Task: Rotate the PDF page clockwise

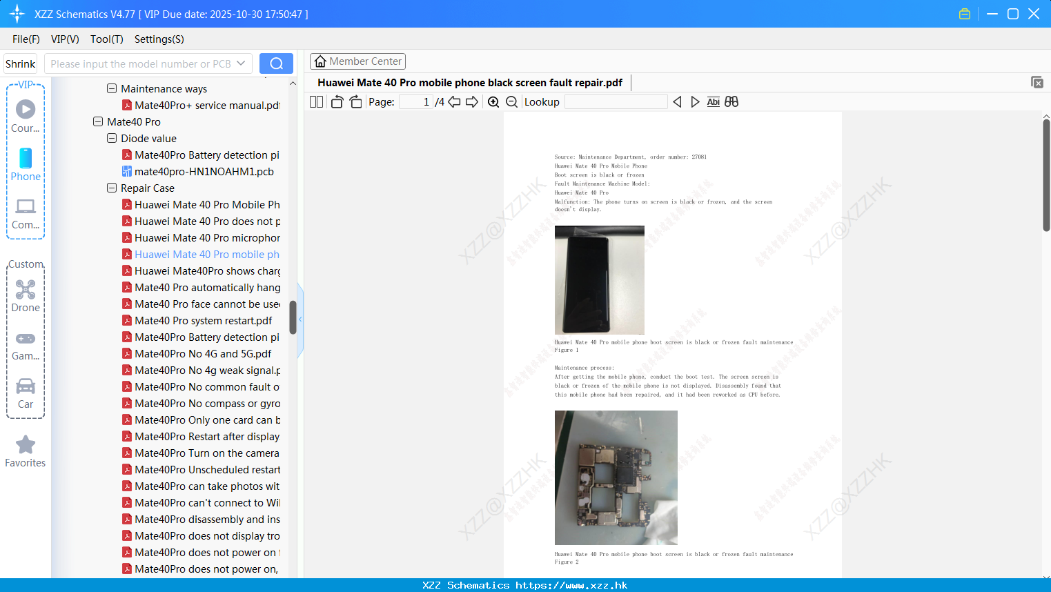Action: coord(355,101)
